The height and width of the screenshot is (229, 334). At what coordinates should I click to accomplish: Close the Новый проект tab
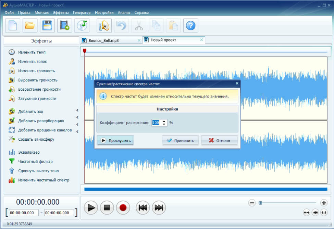201,40
